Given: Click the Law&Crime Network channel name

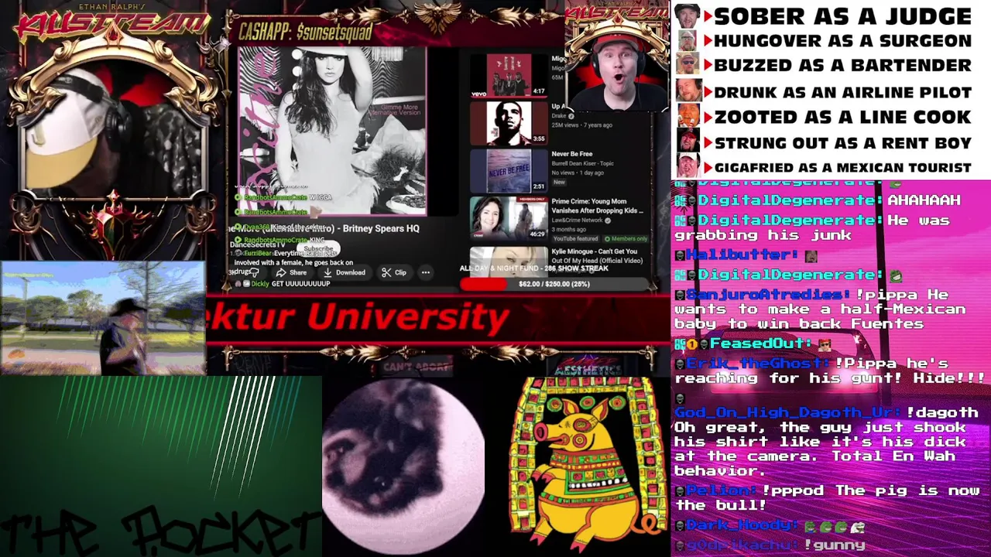Looking at the screenshot, I should (577, 220).
